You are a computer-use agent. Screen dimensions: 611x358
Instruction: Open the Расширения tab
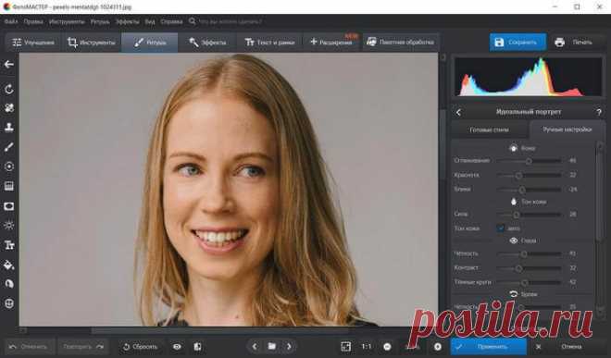pyautogui.click(x=332, y=43)
